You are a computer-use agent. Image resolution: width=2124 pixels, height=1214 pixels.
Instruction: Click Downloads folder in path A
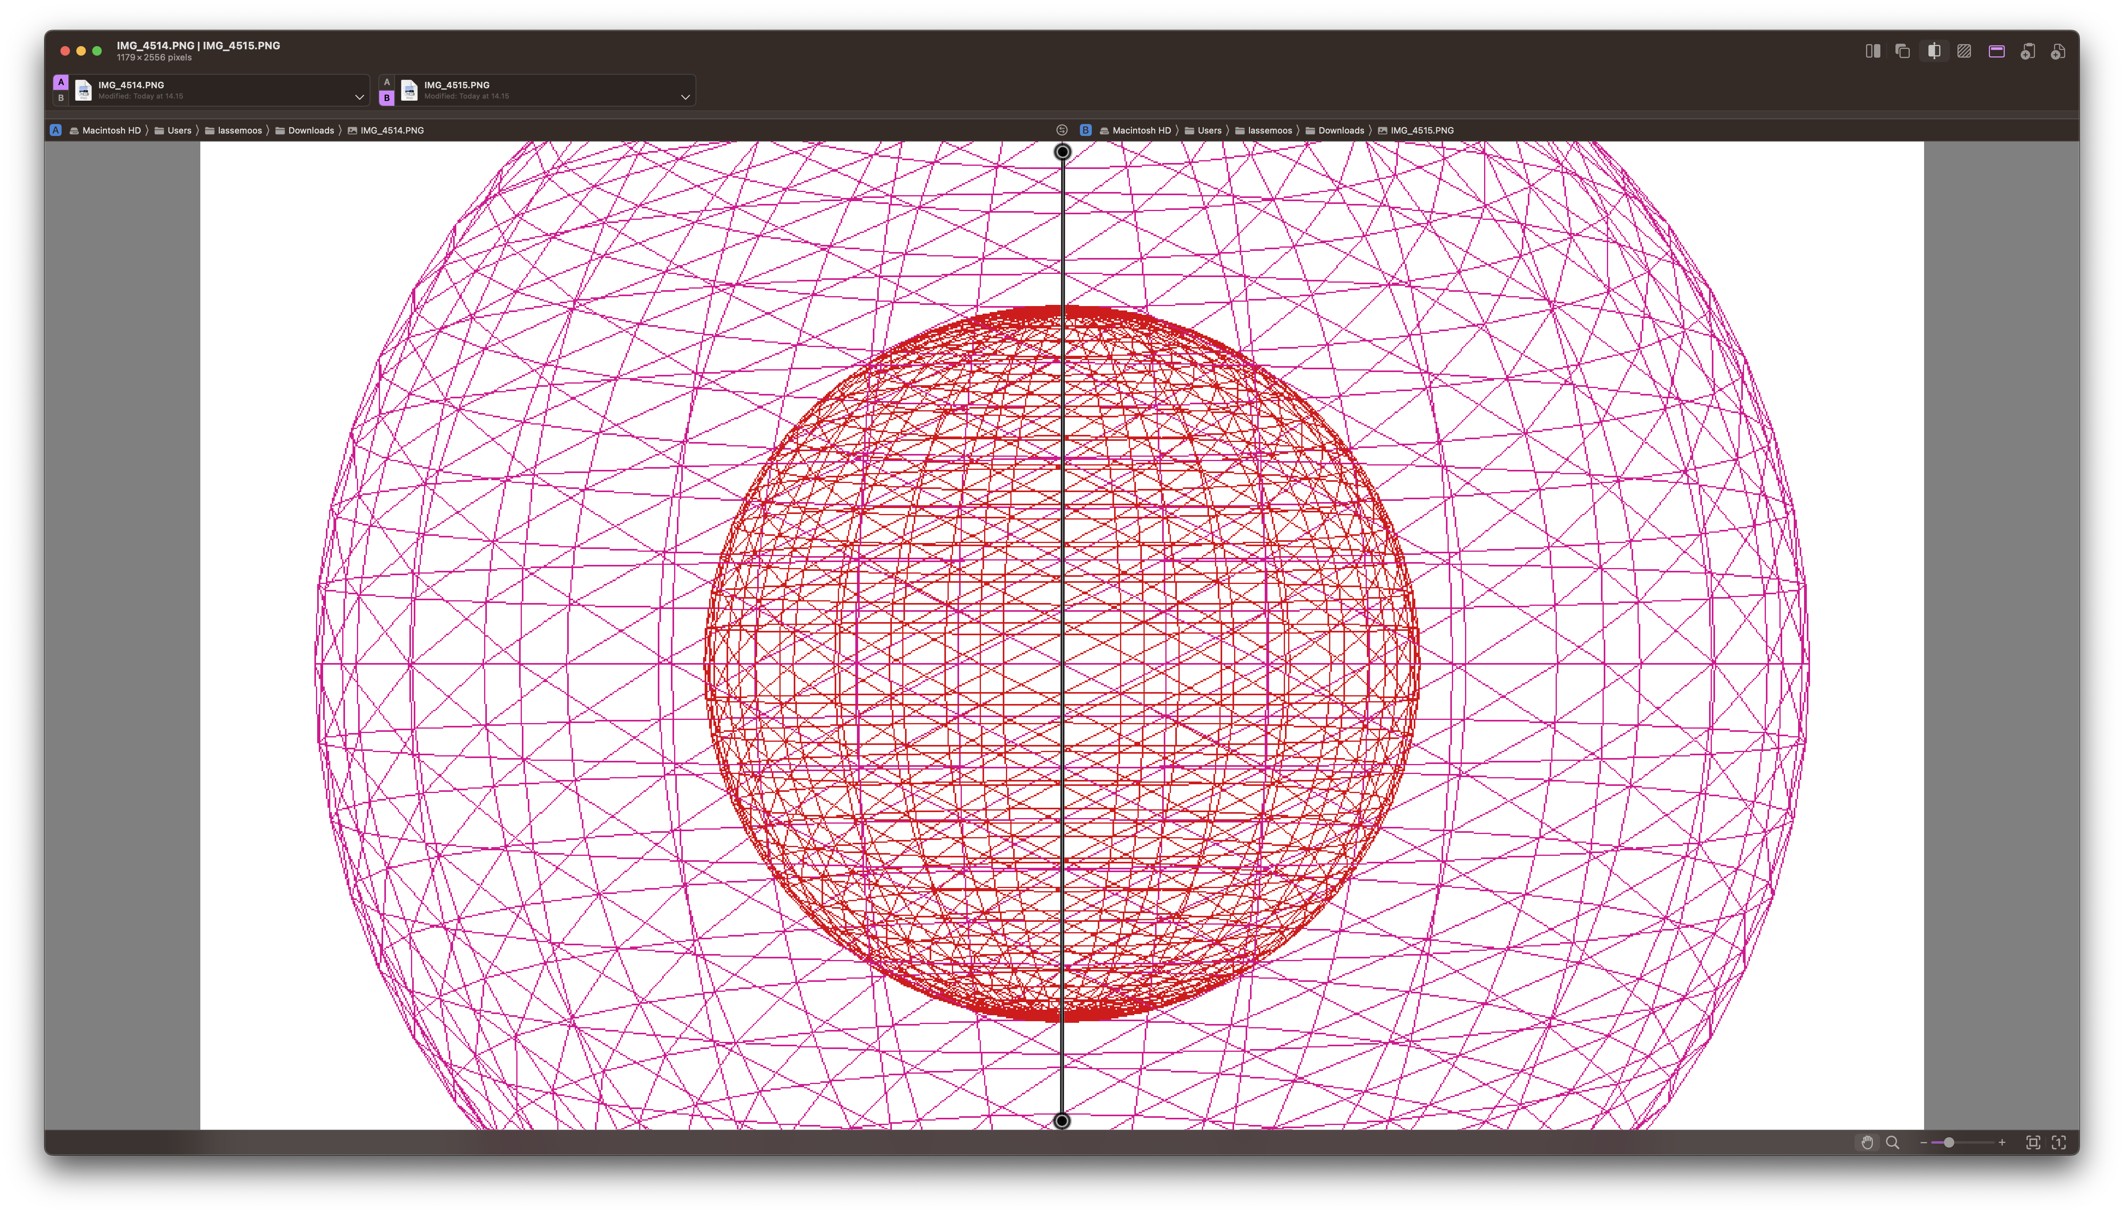(x=304, y=130)
